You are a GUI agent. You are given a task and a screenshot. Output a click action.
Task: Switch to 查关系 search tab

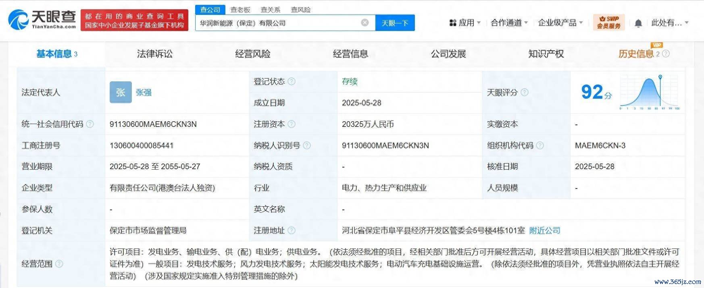click(271, 10)
